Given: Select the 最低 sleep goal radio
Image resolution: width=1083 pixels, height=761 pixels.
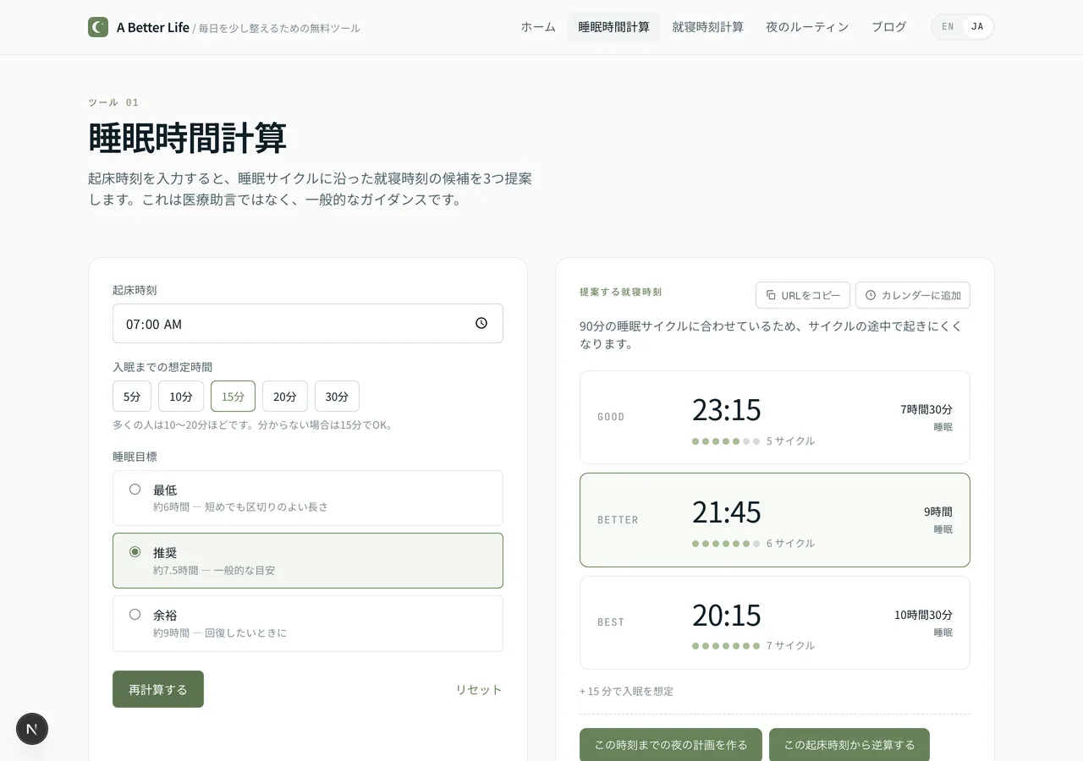Looking at the screenshot, I should pyautogui.click(x=135, y=490).
